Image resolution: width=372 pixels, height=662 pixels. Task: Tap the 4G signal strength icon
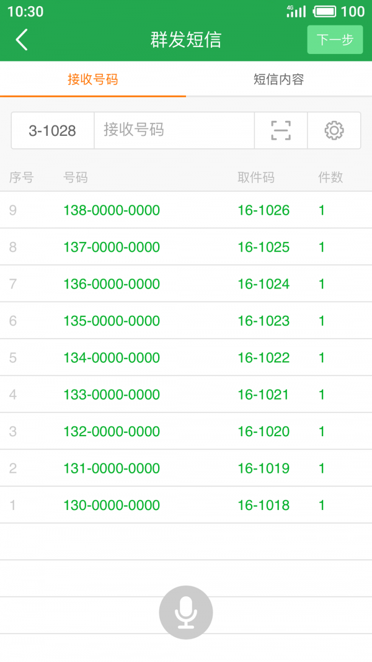pos(296,11)
